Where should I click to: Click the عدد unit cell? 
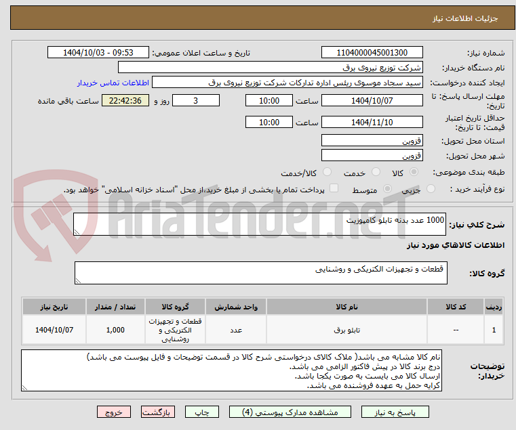(x=236, y=330)
